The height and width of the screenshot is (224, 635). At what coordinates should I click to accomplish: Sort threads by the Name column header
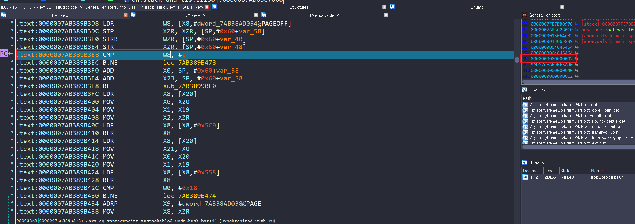[x=597, y=171]
